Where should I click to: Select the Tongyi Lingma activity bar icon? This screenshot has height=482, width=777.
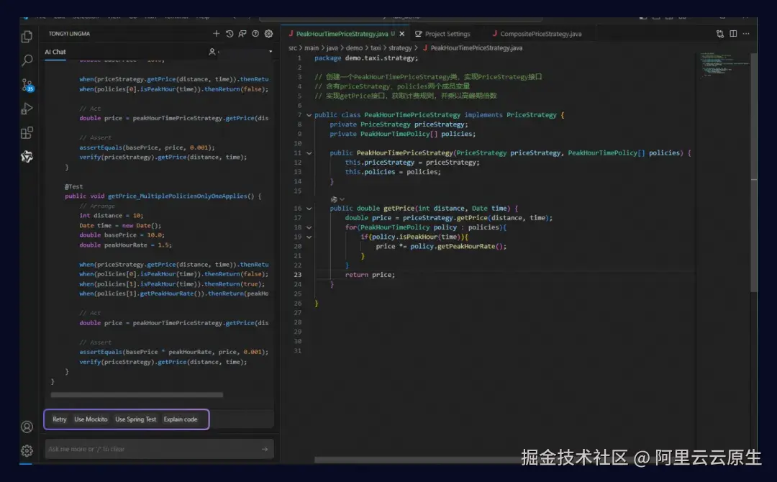[x=27, y=157]
